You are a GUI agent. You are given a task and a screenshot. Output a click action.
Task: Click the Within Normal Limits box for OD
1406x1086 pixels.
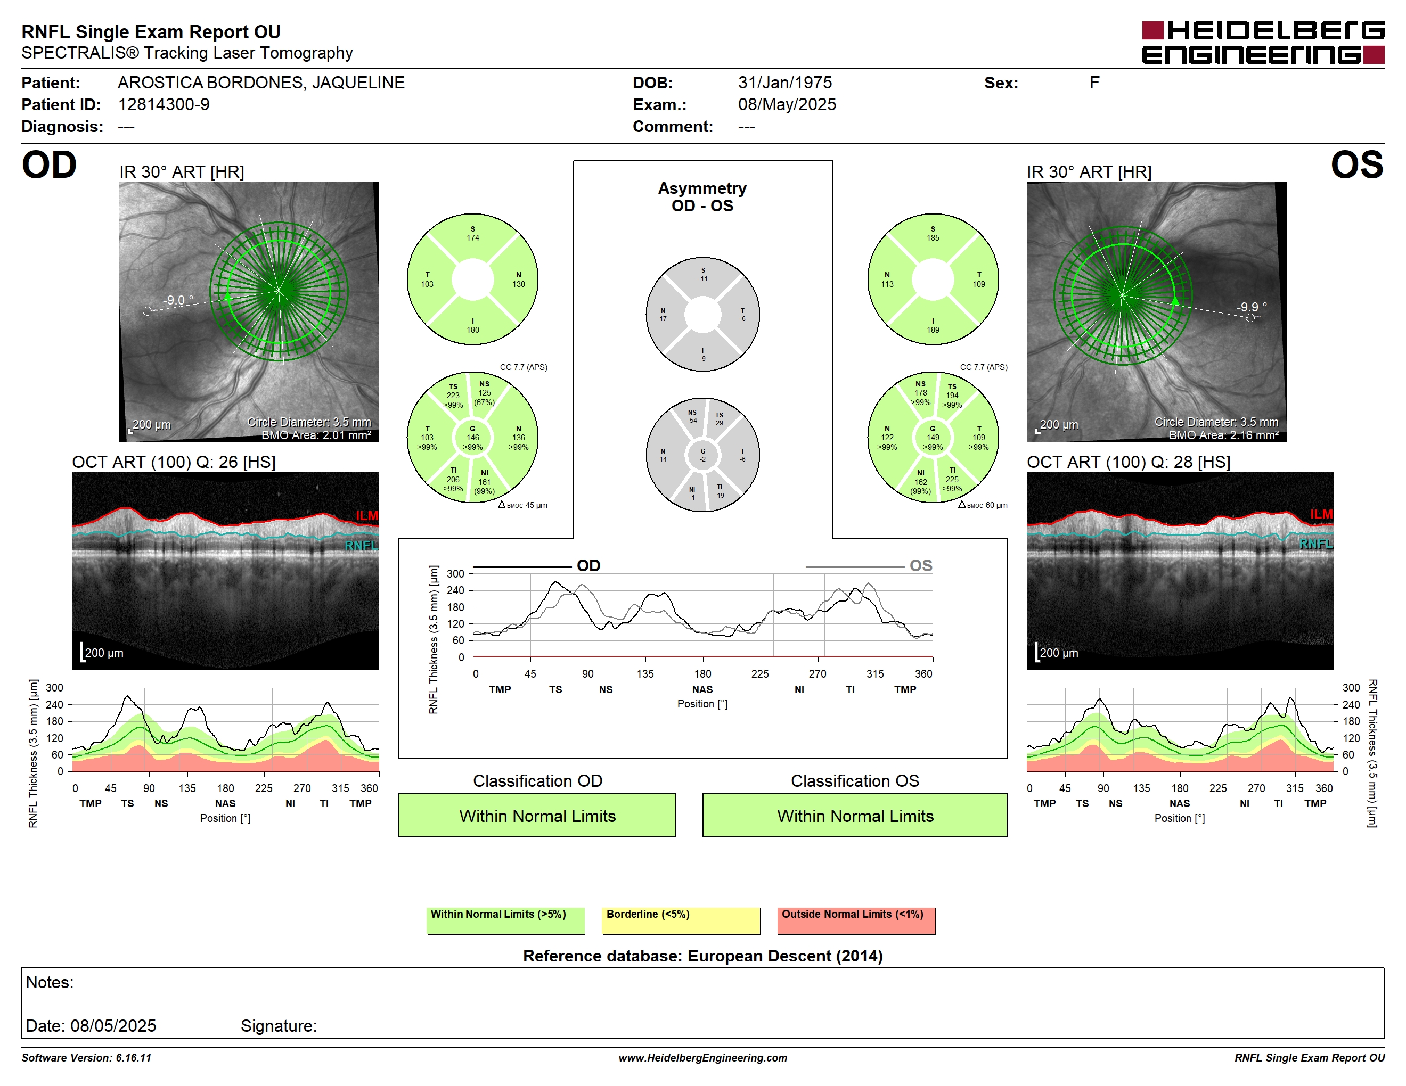537,815
